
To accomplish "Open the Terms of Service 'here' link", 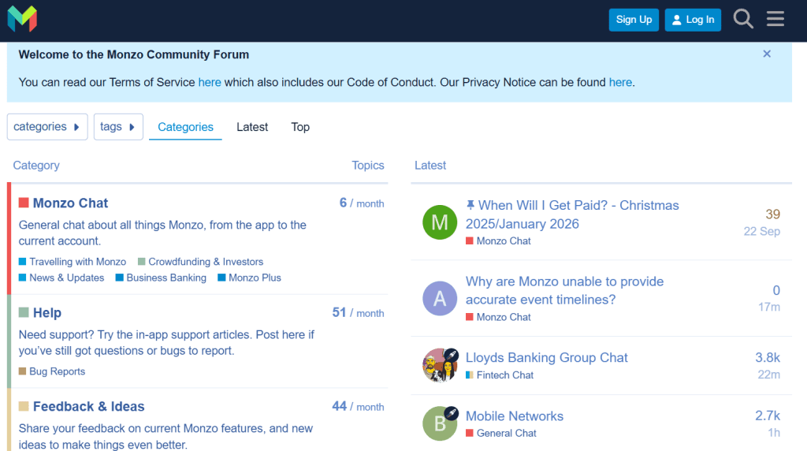I will click(210, 82).
